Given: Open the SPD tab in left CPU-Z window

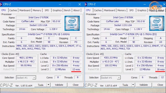Looking at the screenshot, I should pyautogui.click(x=47, y=10).
